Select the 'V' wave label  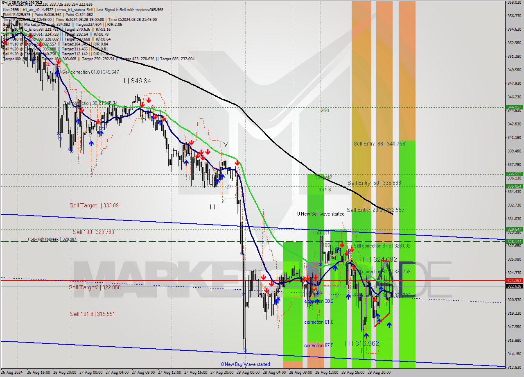click(x=226, y=144)
